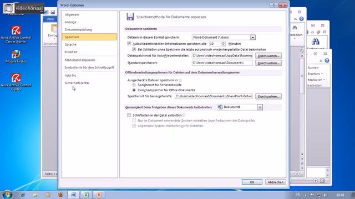Click the fit-to-window icon in the rightmost background window
The width and height of the screenshot is (355, 199).
322,181
